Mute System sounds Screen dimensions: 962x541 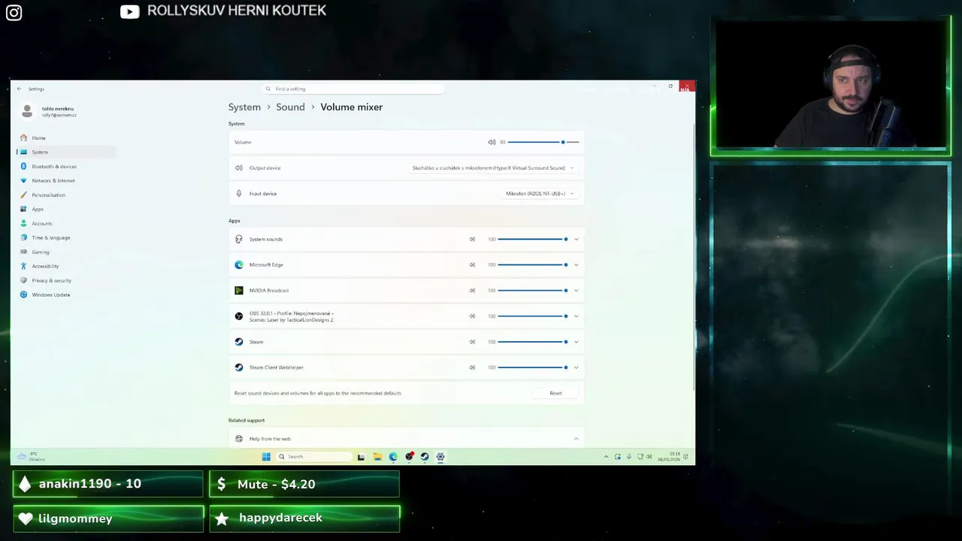click(472, 239)
